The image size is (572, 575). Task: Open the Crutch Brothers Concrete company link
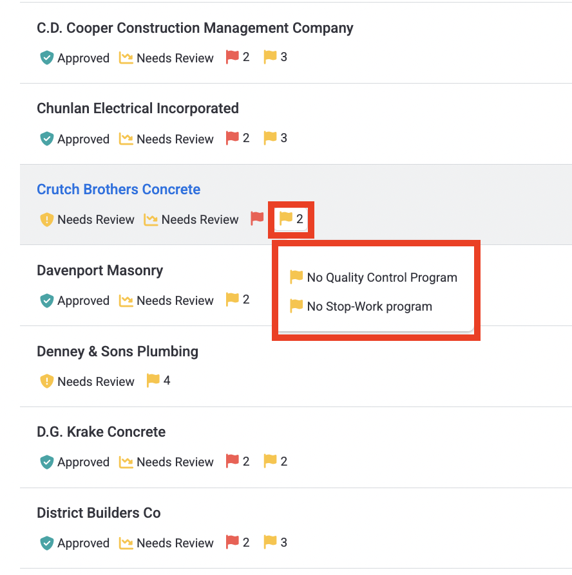click(119, 189)
